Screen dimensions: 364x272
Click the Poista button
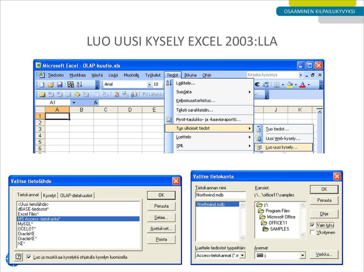click(x=162, y=239)
